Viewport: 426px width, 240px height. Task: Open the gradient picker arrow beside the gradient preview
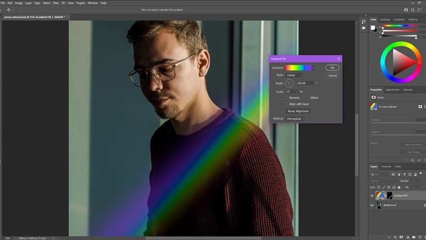313,68
